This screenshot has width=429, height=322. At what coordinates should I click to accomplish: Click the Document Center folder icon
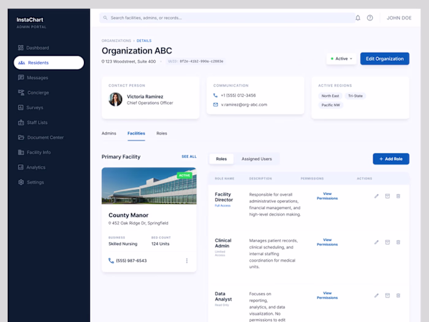click(21, 137)
